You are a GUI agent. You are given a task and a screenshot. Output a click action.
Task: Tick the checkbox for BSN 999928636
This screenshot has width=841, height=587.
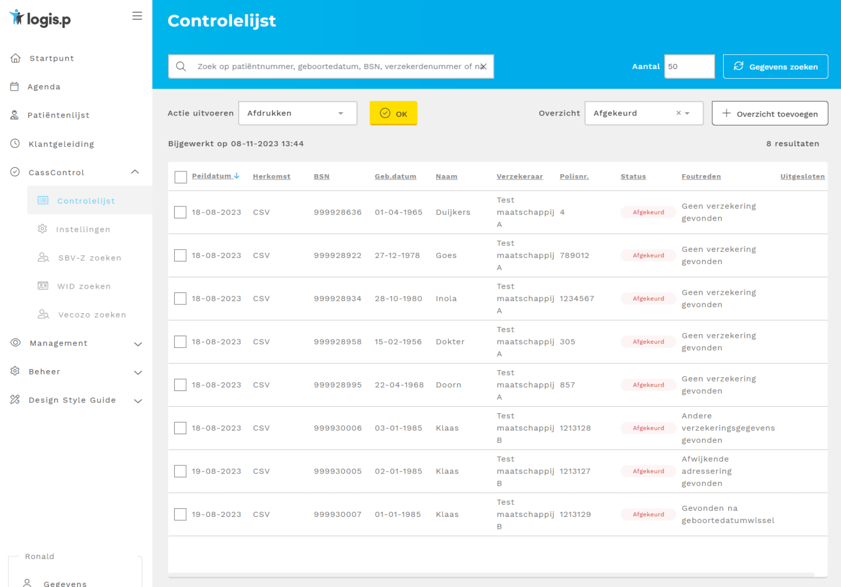[x=180, y=212]
